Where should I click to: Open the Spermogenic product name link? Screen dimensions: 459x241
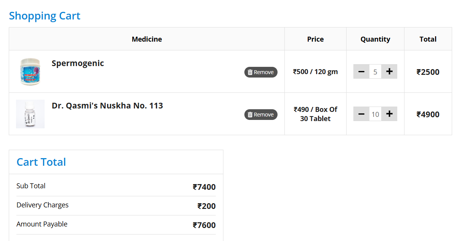coord(78,63)
